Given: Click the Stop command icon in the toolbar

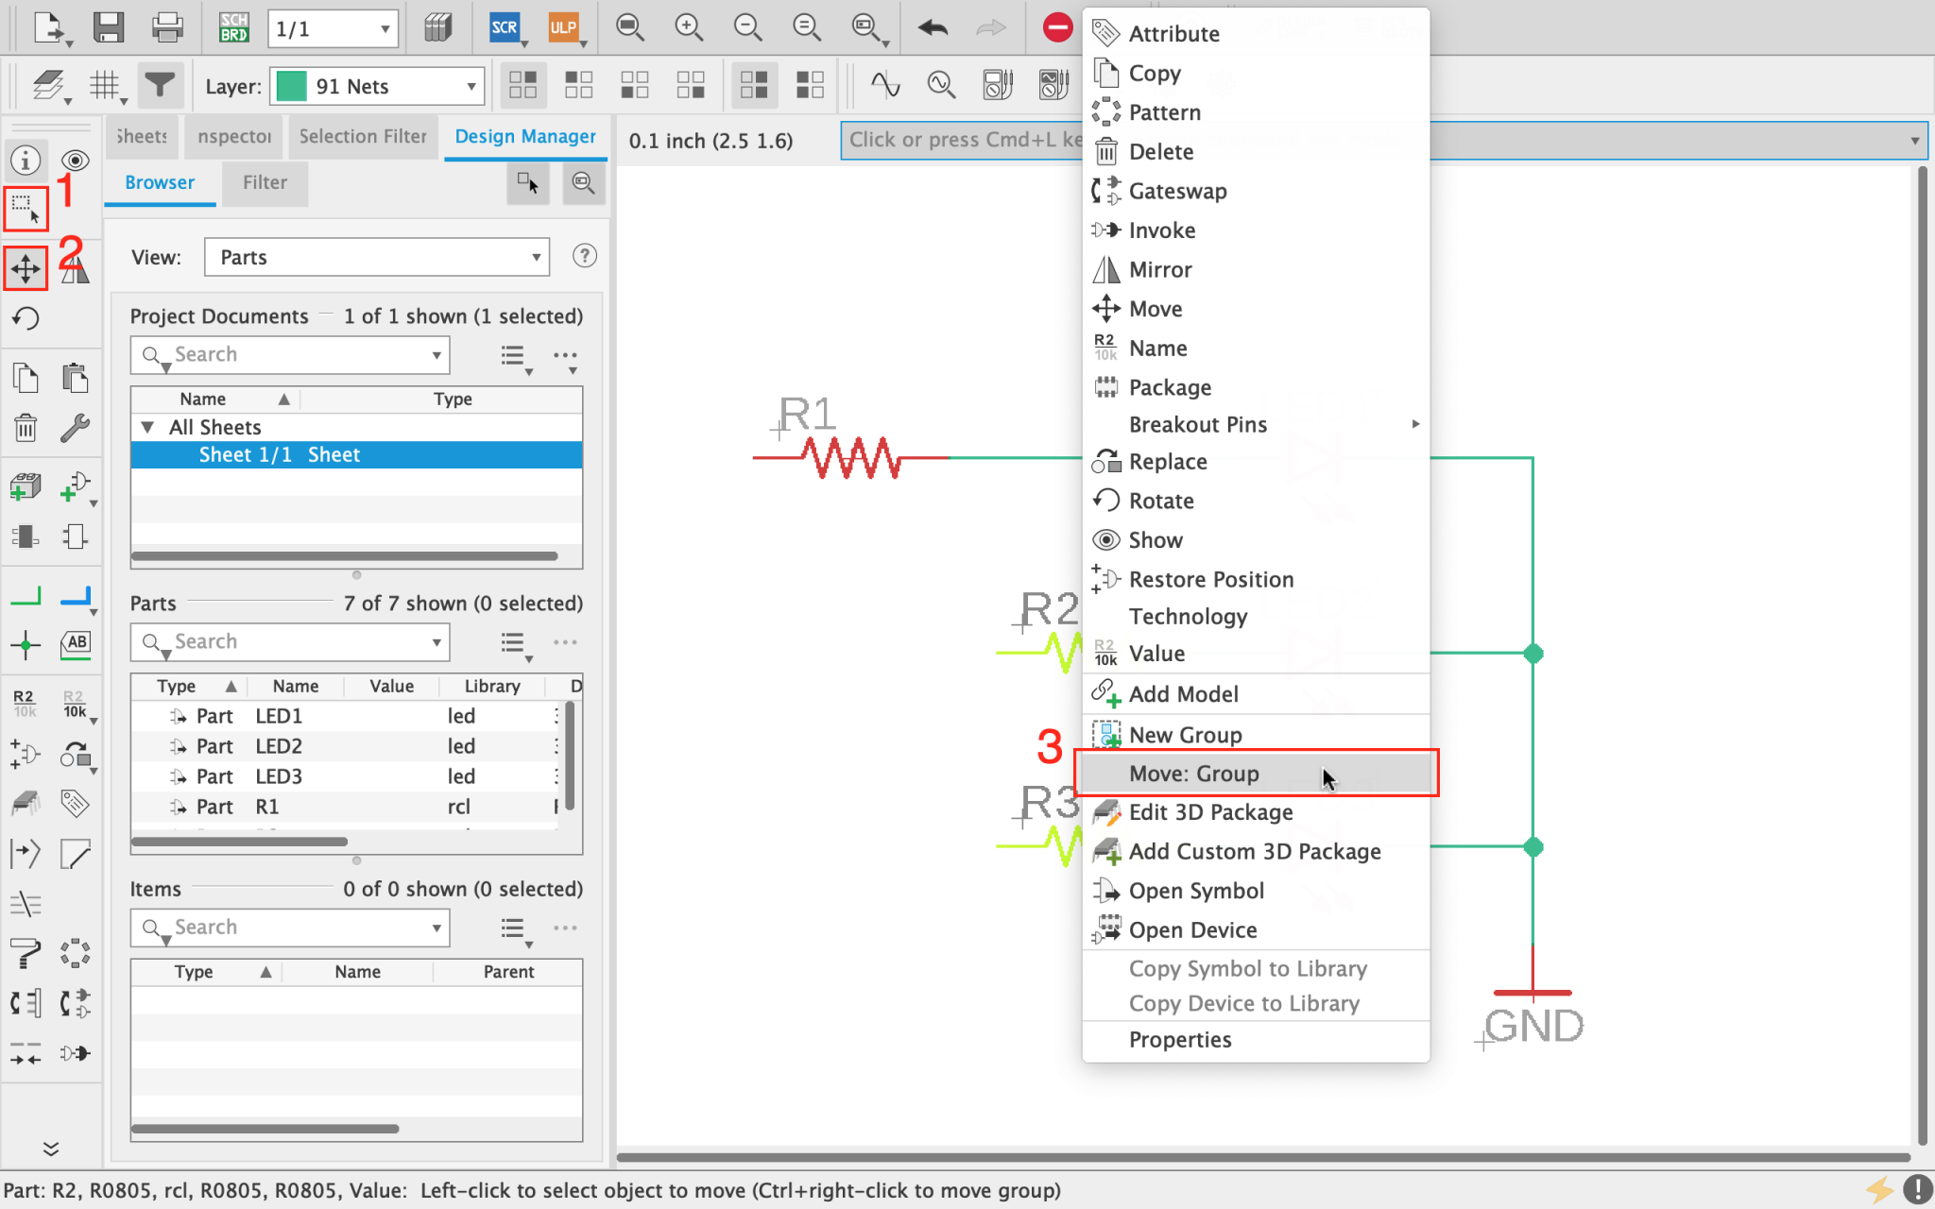Looking at the screenshot, I should pos(1057,28).
